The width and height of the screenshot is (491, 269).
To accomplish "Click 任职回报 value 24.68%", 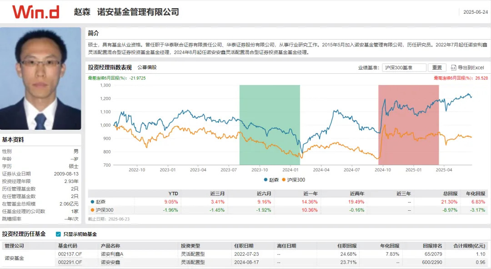I will point(349,254).
